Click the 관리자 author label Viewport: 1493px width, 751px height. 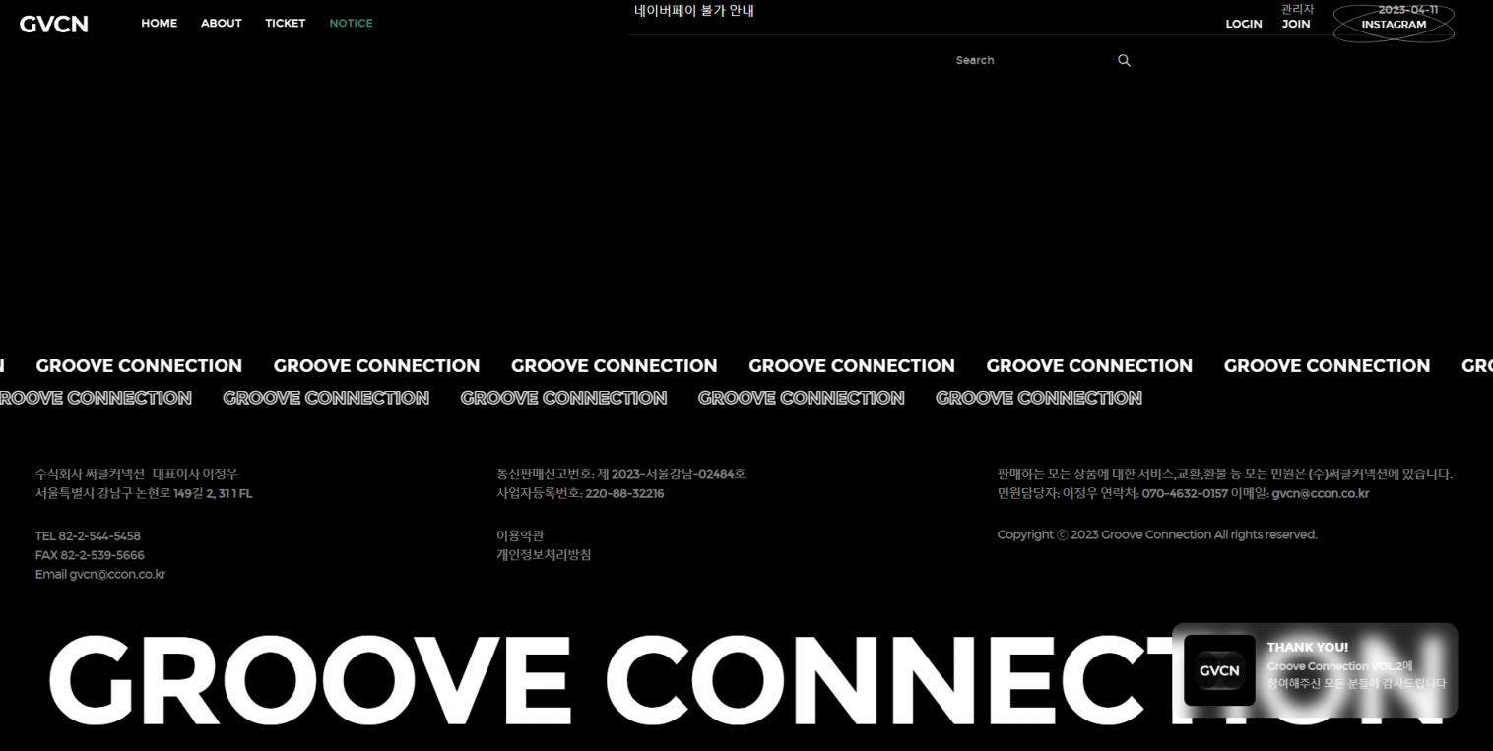point(1298,9)
